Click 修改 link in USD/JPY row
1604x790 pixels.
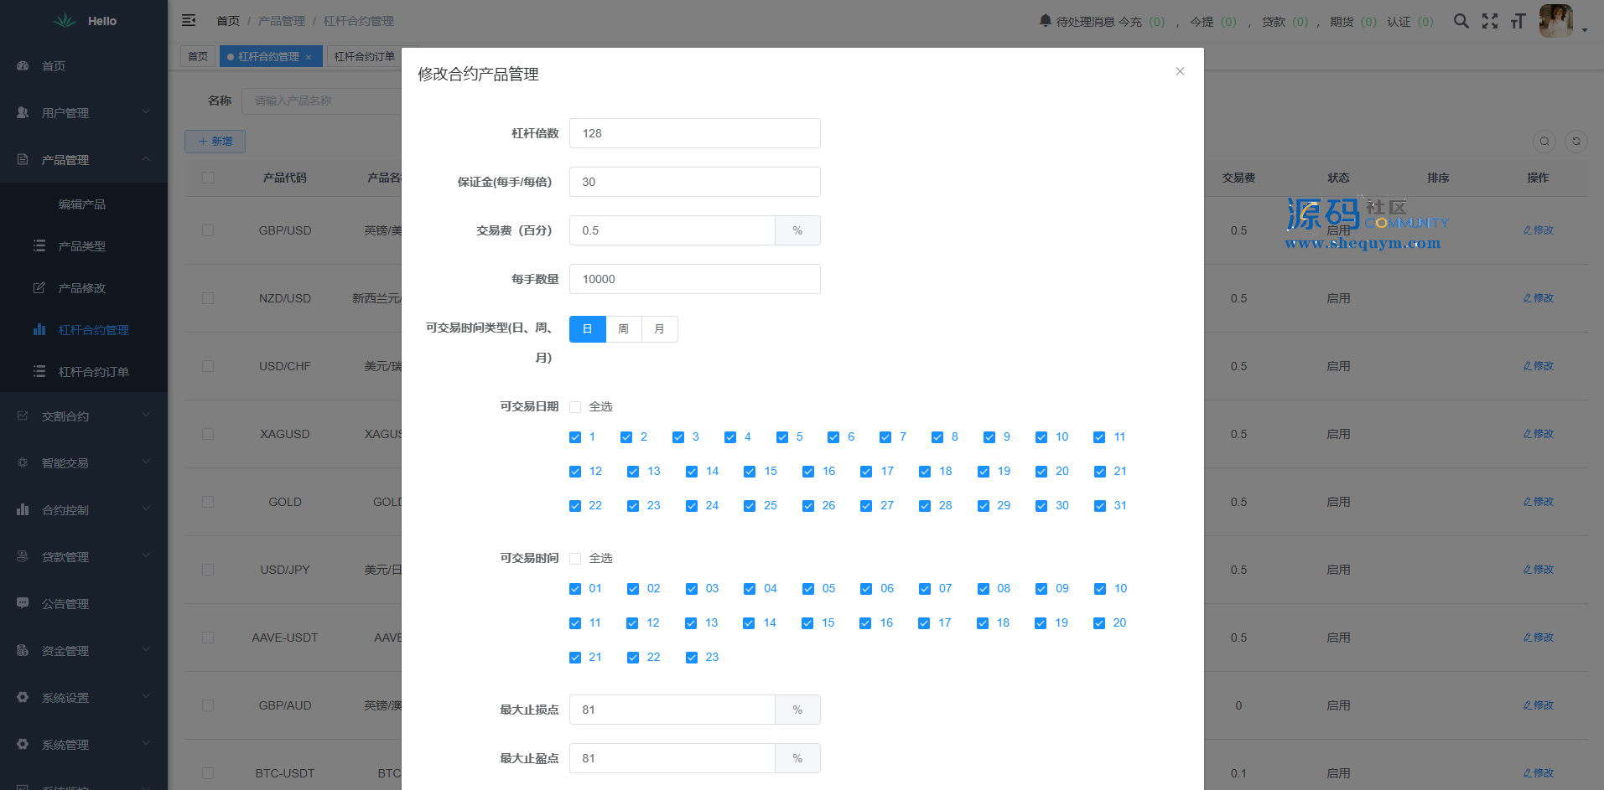point(1539,570)
